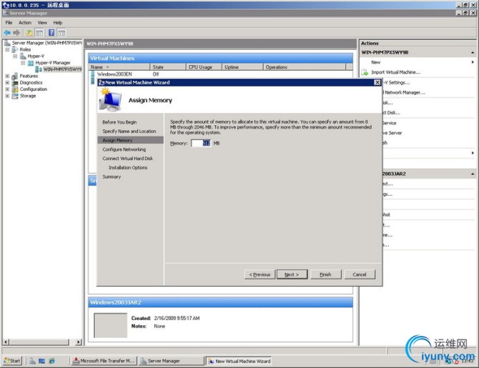The image size is (479, 368).
Task: Select the Windows2003EN virtual machine row
Action: pos(221,74)
